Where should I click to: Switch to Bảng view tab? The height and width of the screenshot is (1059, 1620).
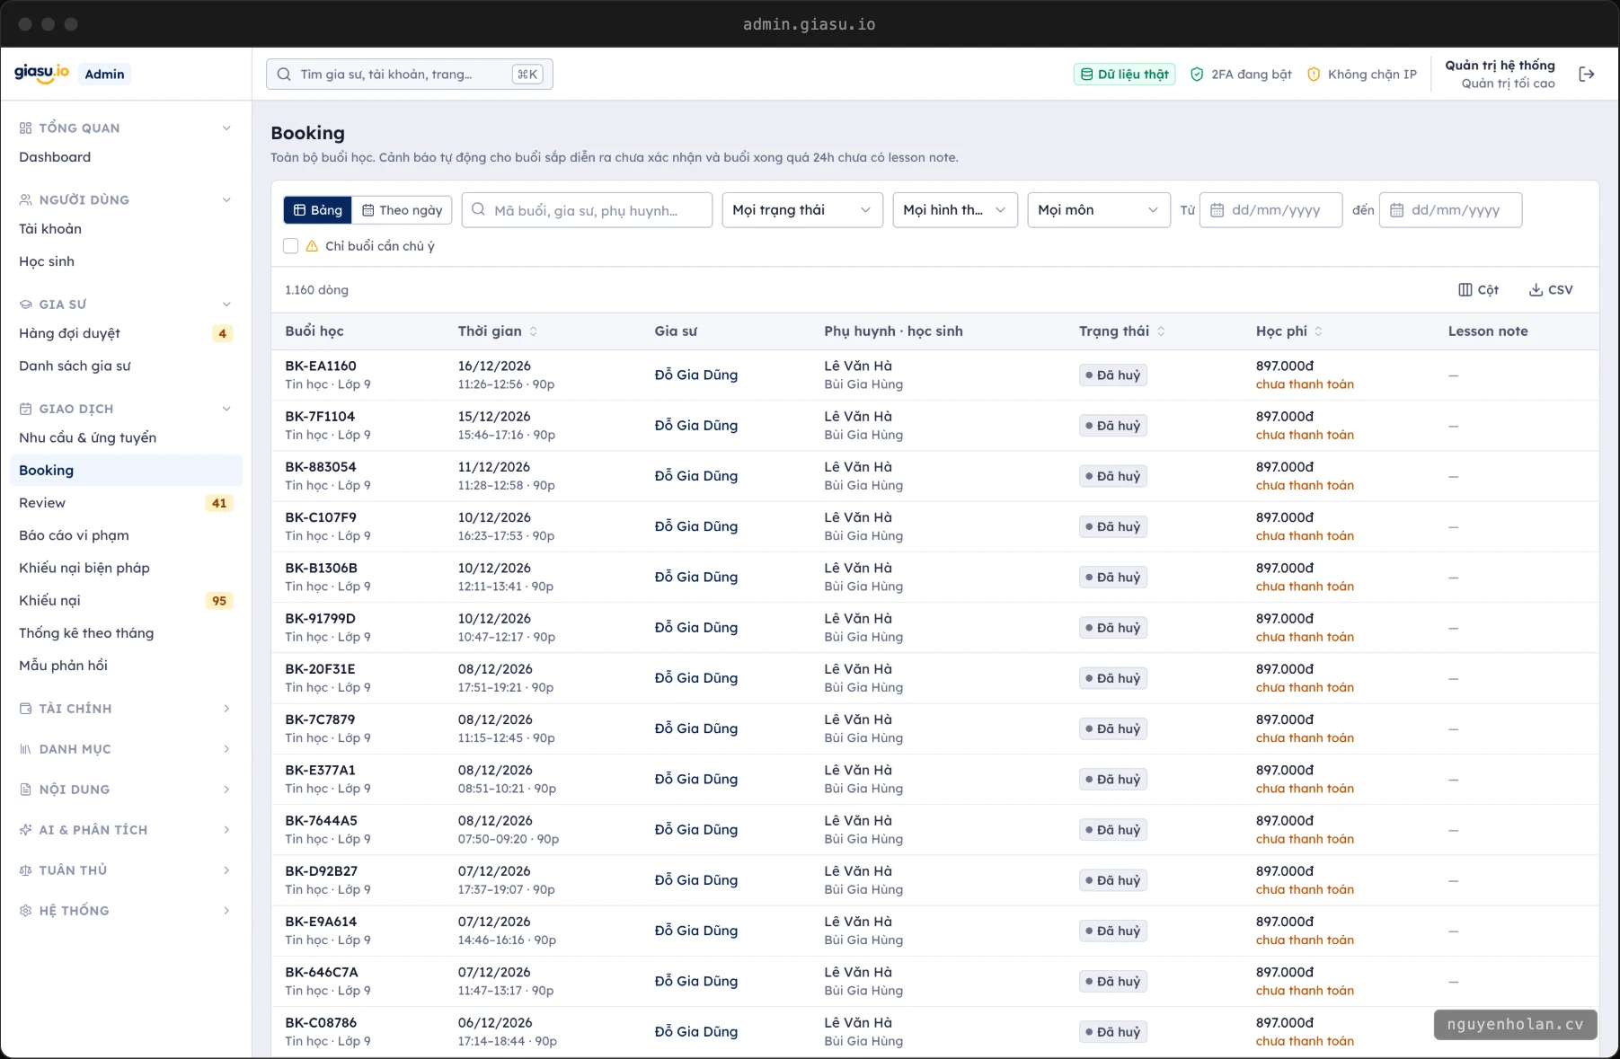pos(317,210)
